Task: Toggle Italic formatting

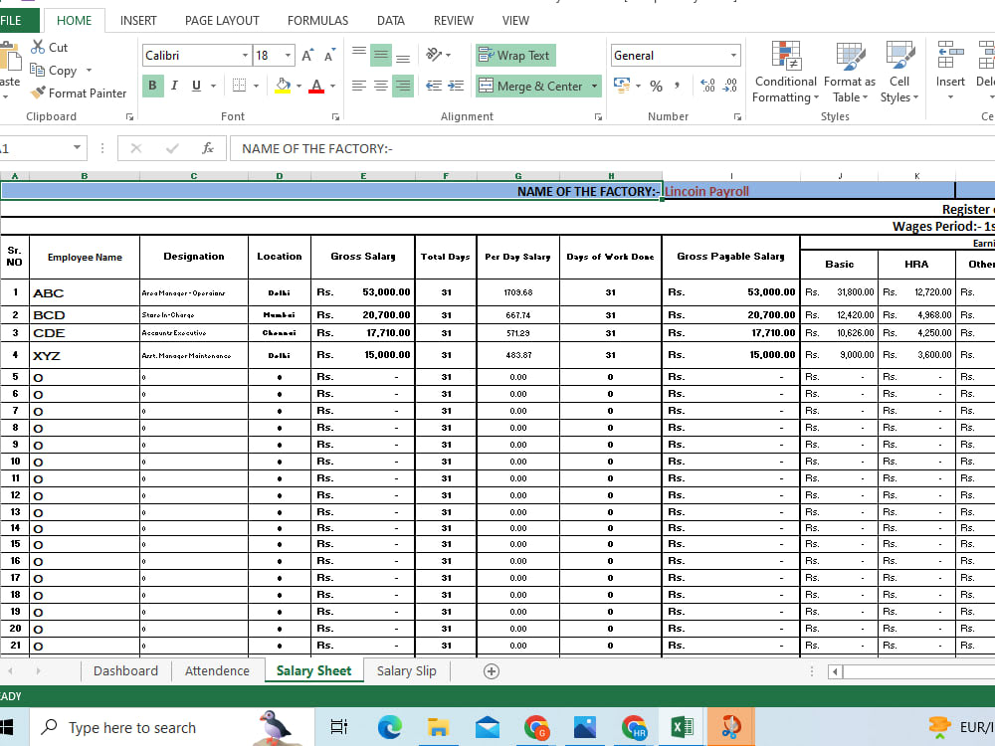Action: (174, 86)
